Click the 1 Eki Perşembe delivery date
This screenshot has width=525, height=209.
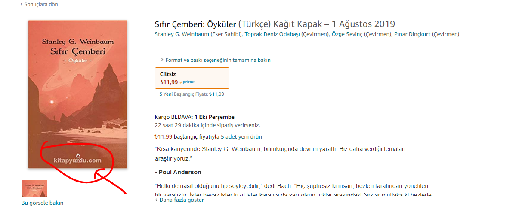[x=214, y=117]
